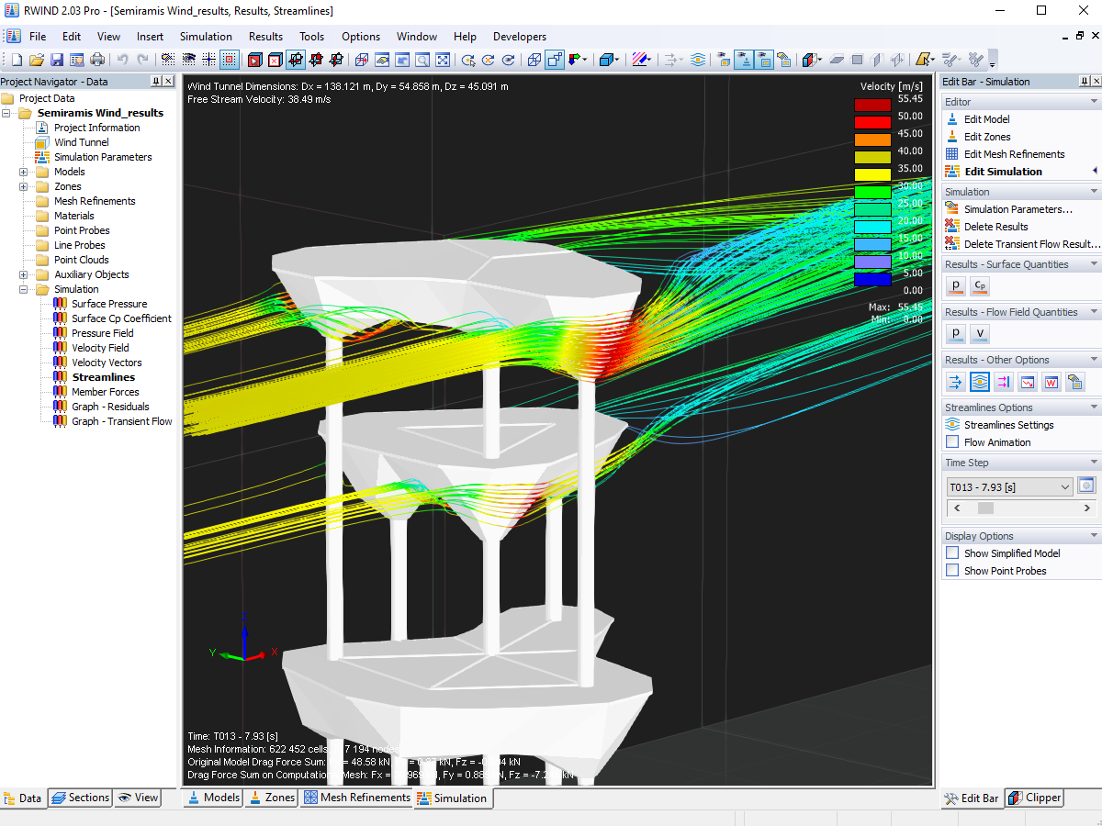Viewport: 1102px width, 826px height.
Task: Open the Time Step dropdown T013
Action: pos(1009,487)
